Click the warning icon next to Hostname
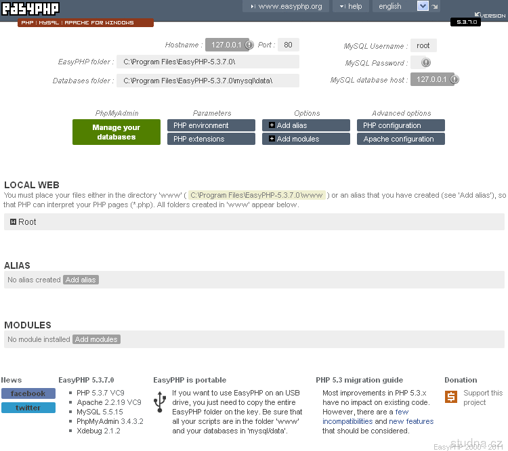The width and height of the screenshot is (508, 451). tap(249, 45)
